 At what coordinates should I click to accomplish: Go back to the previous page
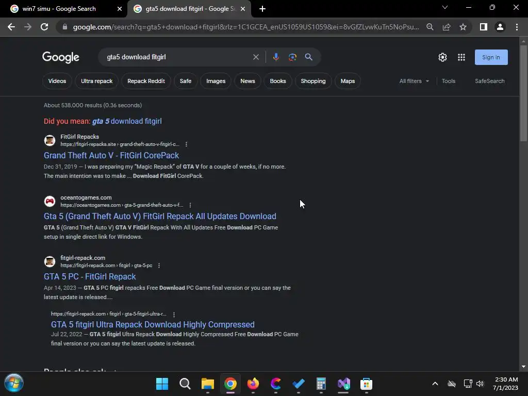(x=11, y=27)
